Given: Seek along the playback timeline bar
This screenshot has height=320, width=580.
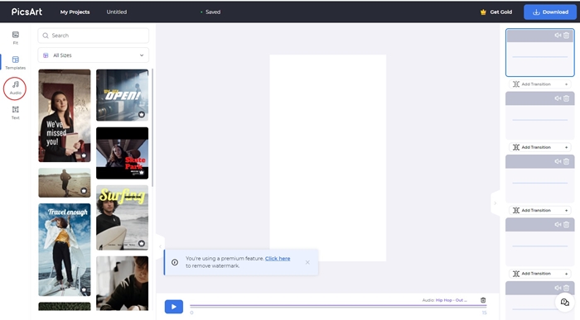Looking at the screenshot, I should click(x=338, y=306).
